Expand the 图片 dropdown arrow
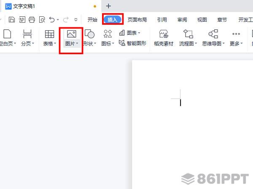Image resolution: width=253 pixels, height=189 pixels. tap(77, 43)
